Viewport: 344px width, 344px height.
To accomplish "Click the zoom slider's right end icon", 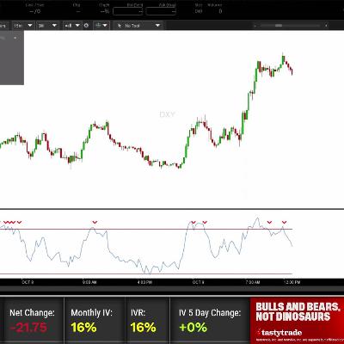I will [x=326, y=26].
